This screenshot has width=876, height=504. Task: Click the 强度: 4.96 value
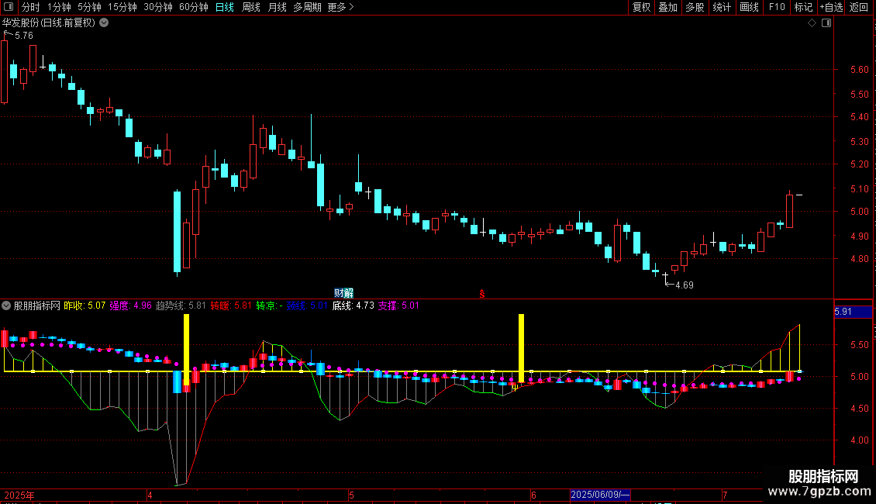click(131, 306)
